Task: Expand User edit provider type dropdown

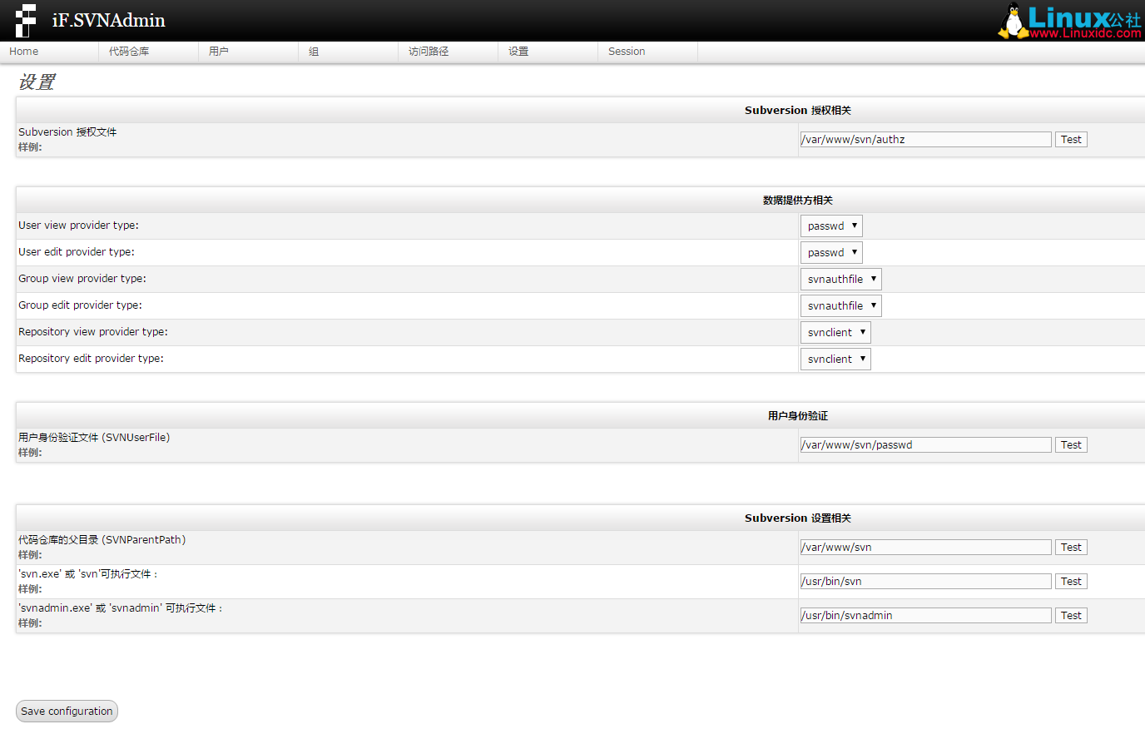Action: coord(831,253)
